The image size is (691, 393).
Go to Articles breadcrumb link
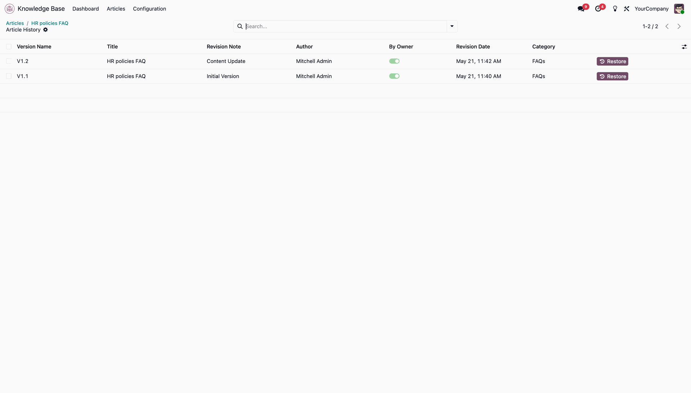point(15,23)
